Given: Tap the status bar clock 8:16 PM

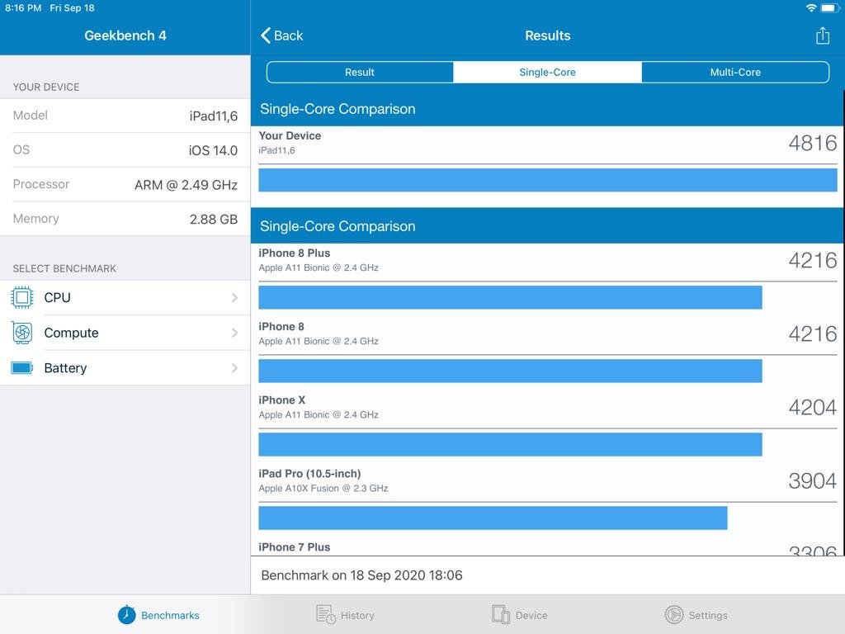Looking at the screenshot, I should 23,8.
